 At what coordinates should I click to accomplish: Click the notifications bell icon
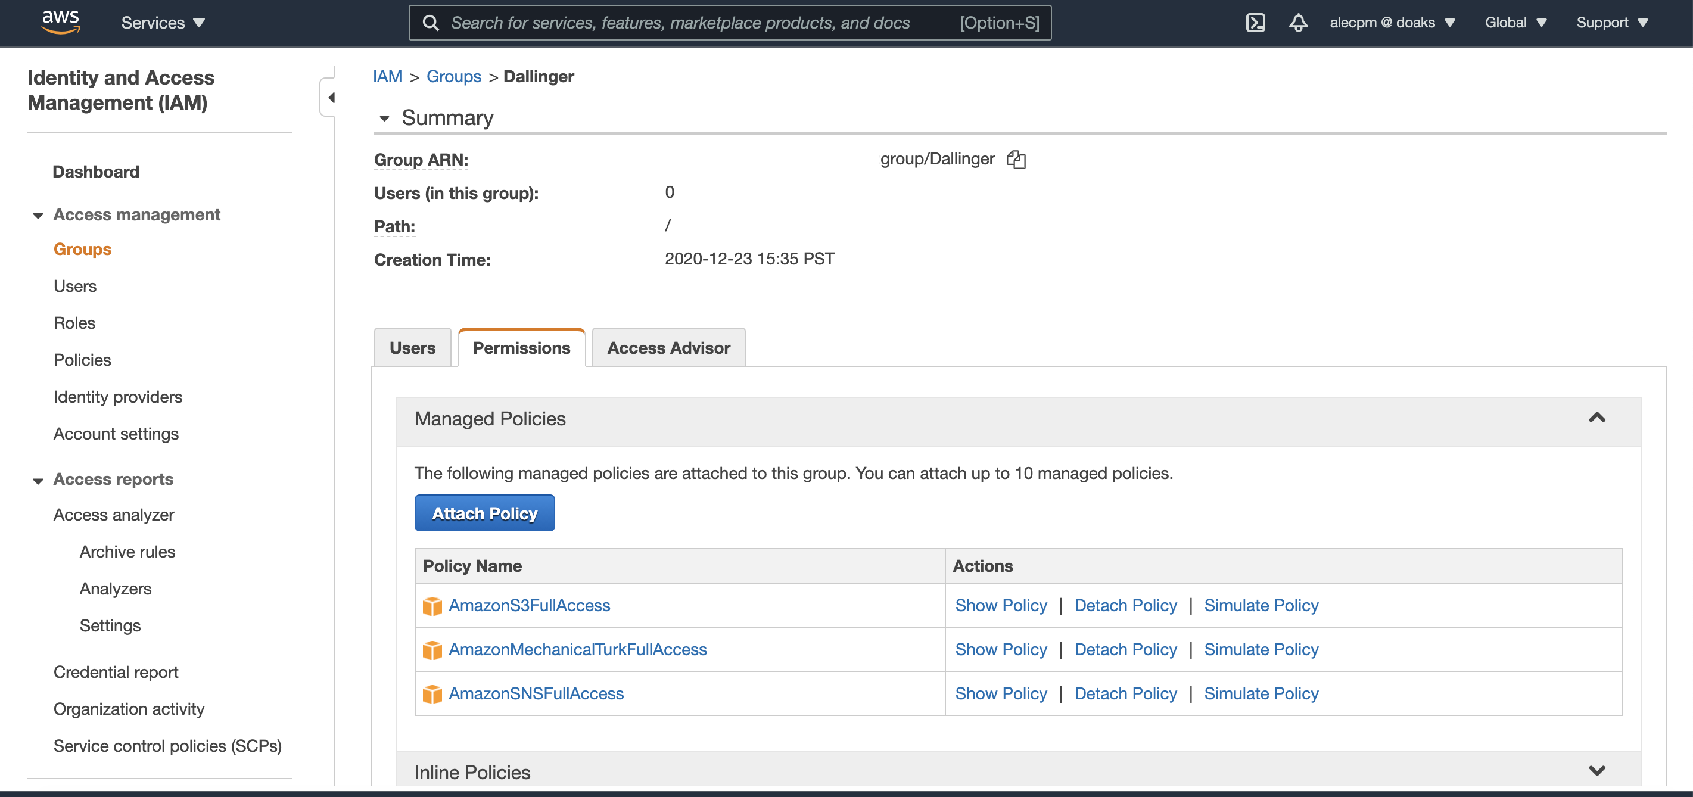[x=1298, y=21]
